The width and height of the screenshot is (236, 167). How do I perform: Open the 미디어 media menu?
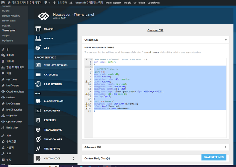point(10,55)
